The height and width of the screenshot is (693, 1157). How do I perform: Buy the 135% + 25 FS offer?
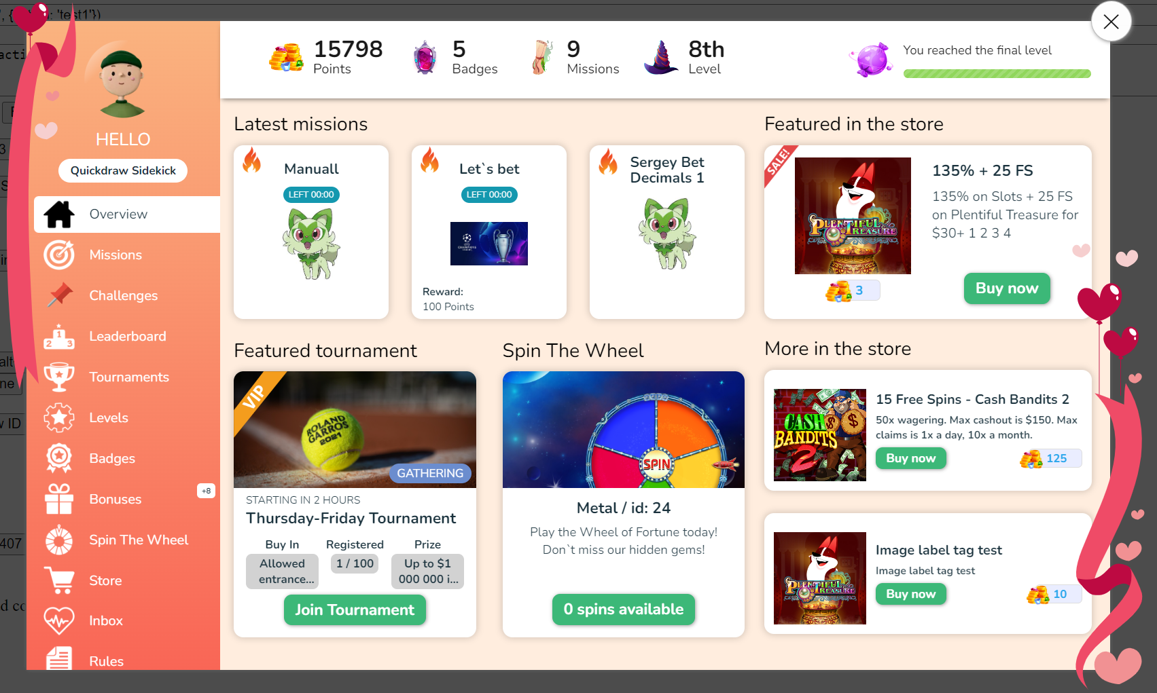[1007, 288]
